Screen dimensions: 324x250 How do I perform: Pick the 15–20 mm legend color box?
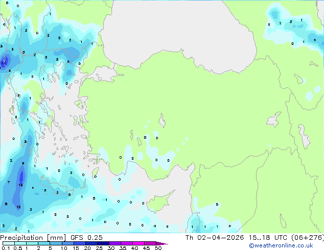tap(79, 243)
